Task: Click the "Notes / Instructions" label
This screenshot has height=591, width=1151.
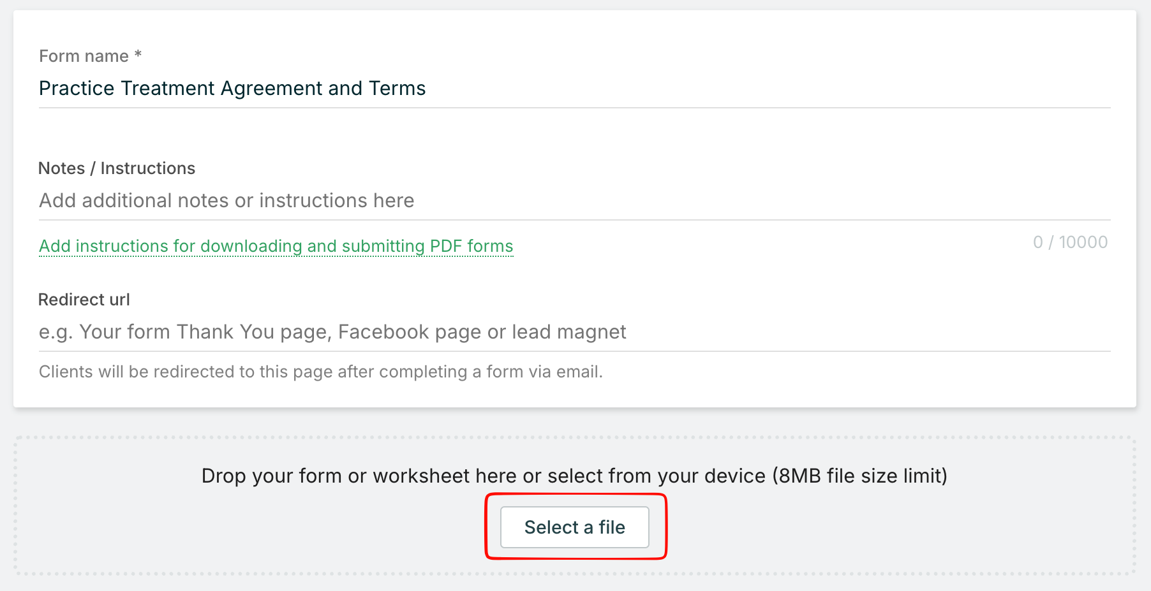Action: pyautogui.click(x=117, y=168)
